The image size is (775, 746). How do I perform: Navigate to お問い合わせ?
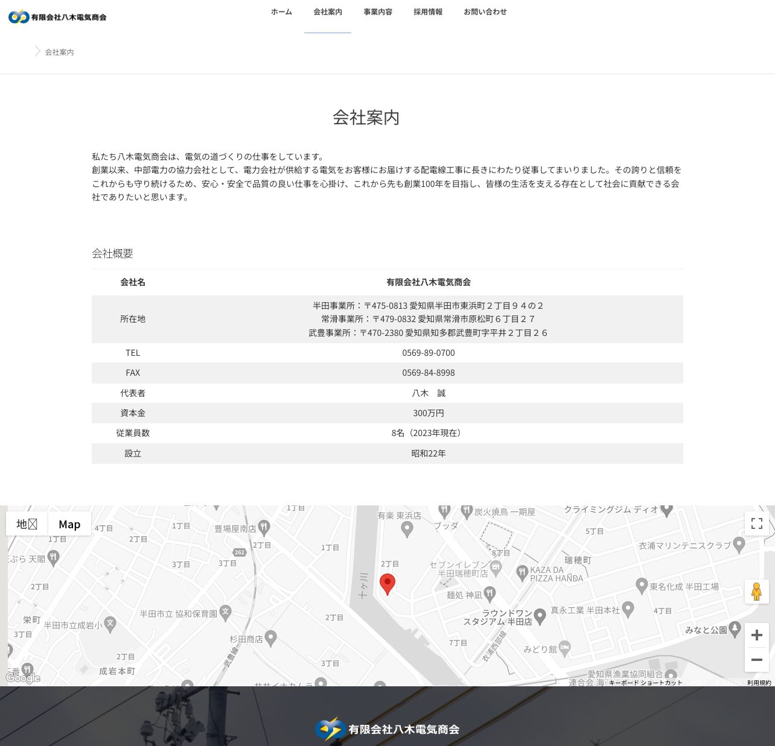[x=485, y=12]
